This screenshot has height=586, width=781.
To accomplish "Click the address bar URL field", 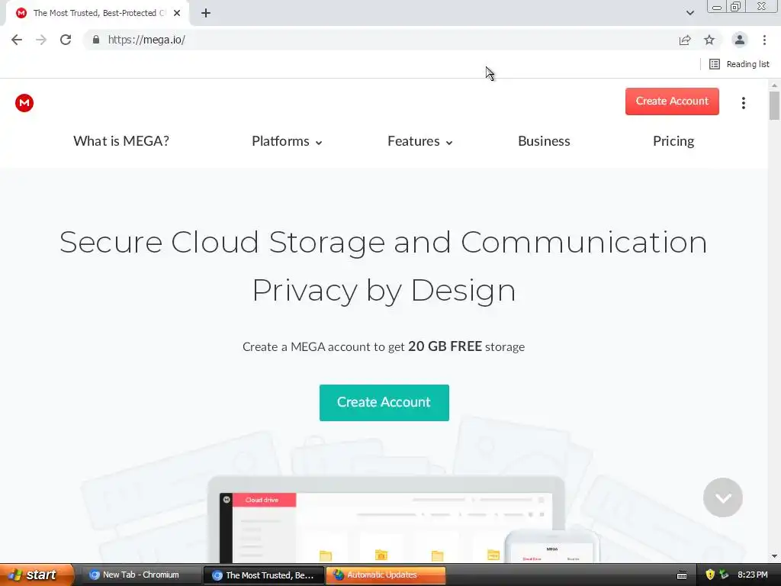I will point(378,40).
